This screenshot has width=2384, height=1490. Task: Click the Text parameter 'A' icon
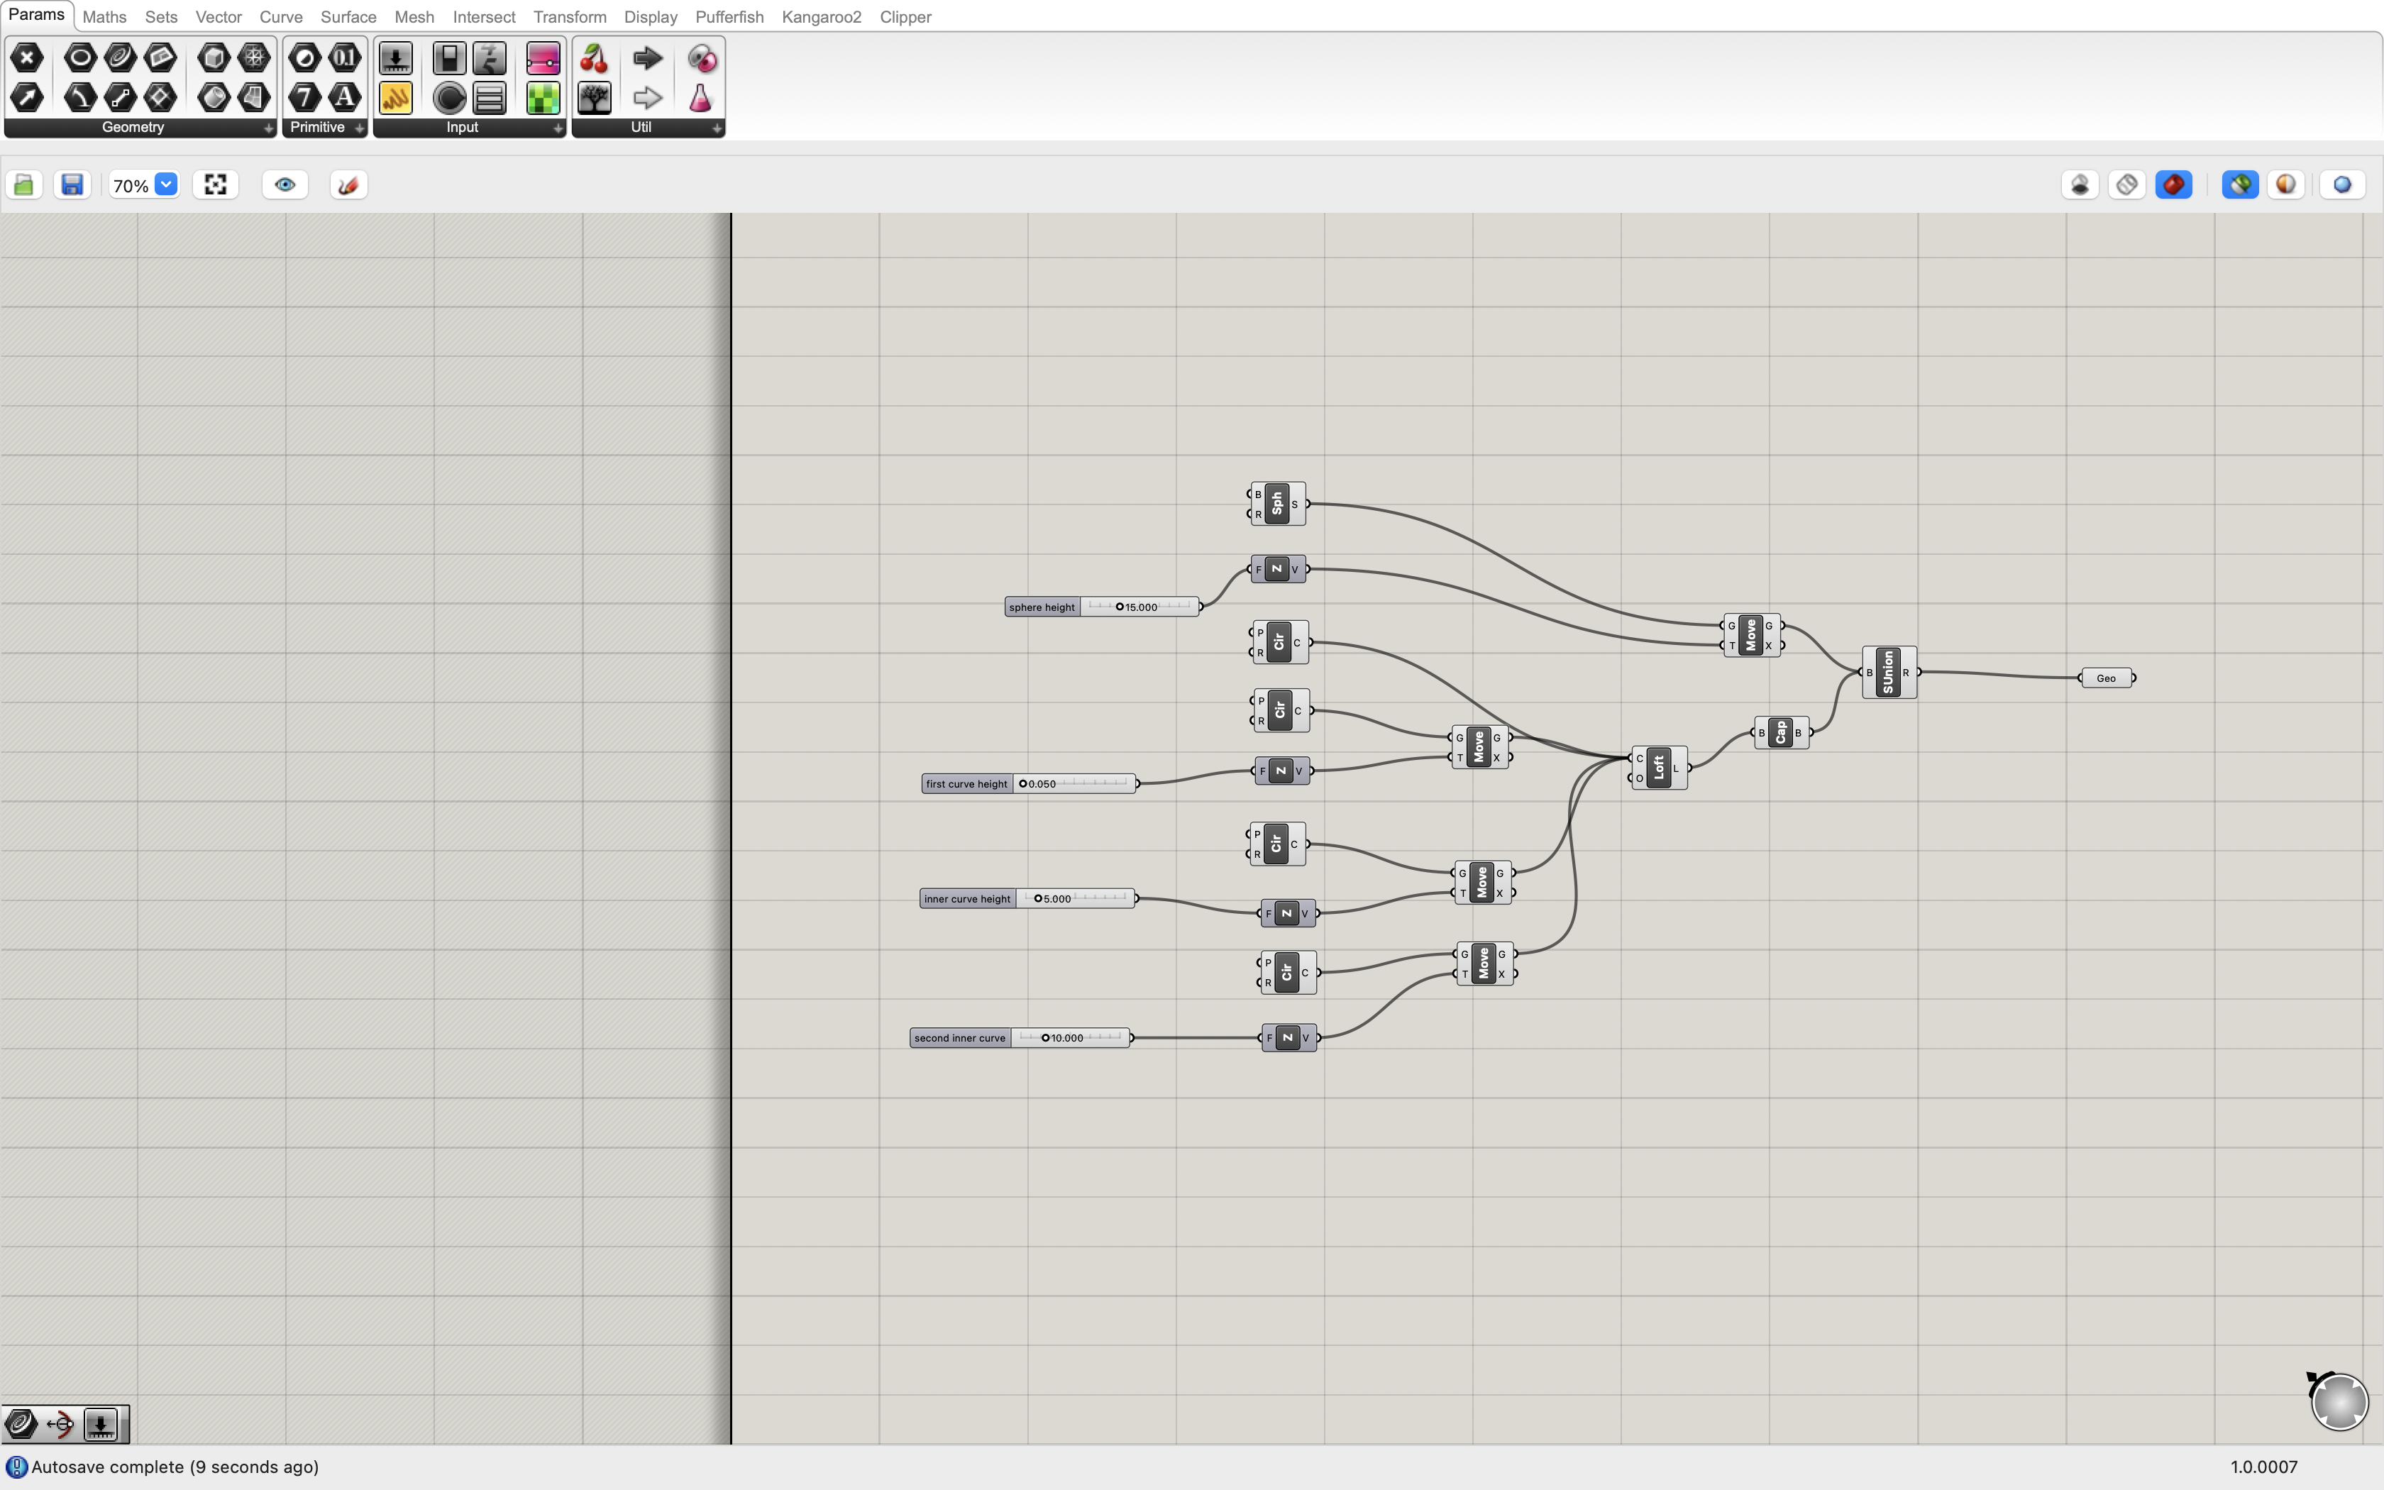[x=344, y=98]
